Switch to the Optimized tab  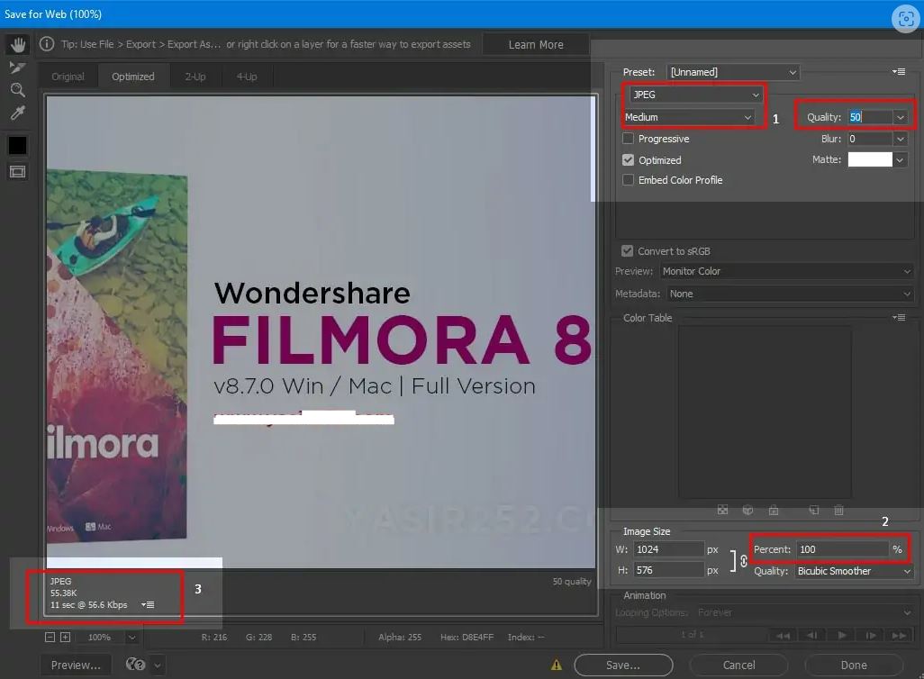click(133, 77)
